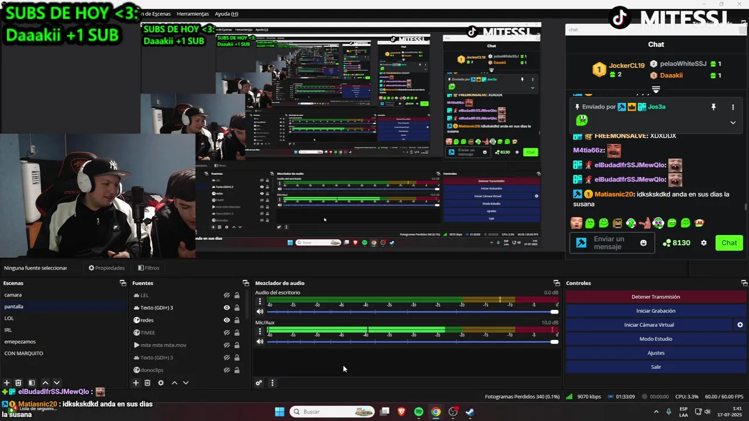The height and width of the screenshot is (421, 749).
Task: Open source properties gear in the Fuentes toolbar
Action: pyautogui.click(x=161, y=383)
